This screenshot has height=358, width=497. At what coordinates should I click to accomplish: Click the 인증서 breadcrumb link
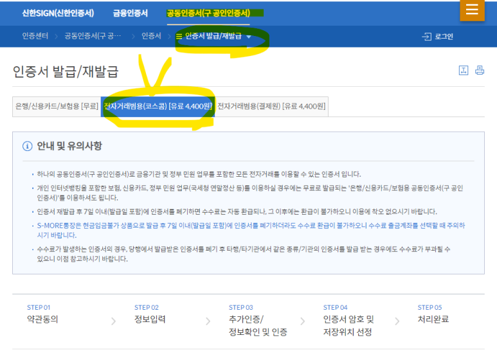coord(151,36)
